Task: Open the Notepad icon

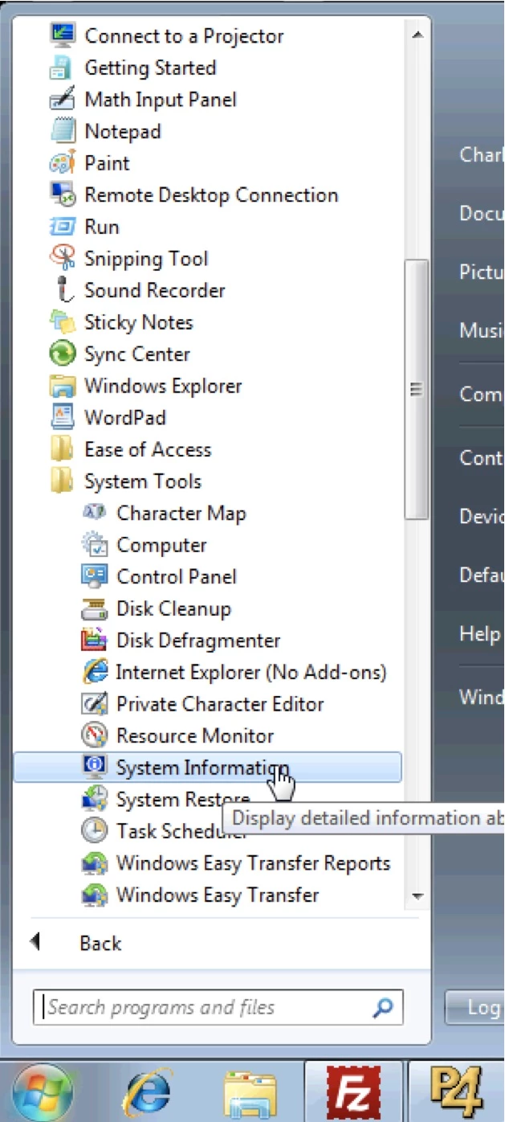Action: tap(62, 131)
